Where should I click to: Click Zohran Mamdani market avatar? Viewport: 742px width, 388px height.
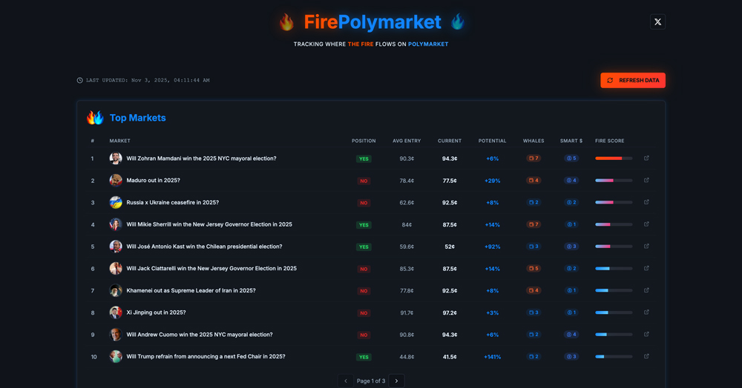coord(116,158)
